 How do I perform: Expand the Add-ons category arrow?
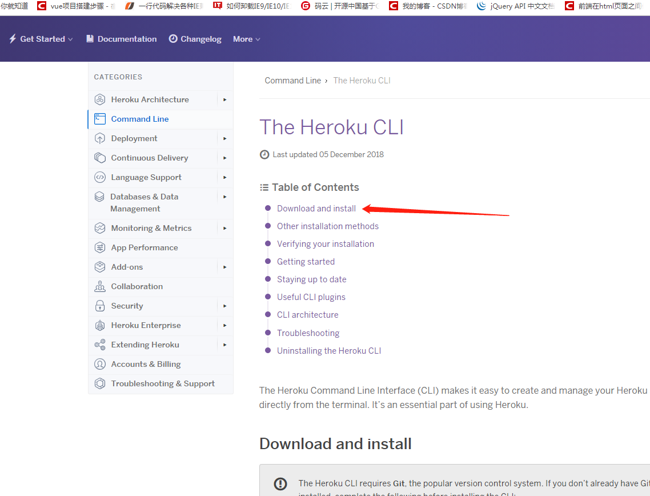click(x=224, y=267)
